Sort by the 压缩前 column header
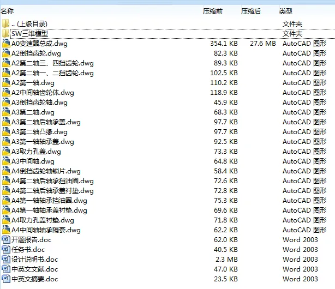Viewport: 335px width, 289px height. pos(213,11)
